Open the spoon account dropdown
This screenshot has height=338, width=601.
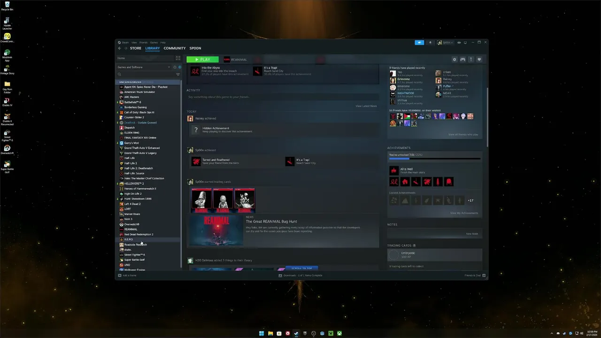[x=445, y=42]
